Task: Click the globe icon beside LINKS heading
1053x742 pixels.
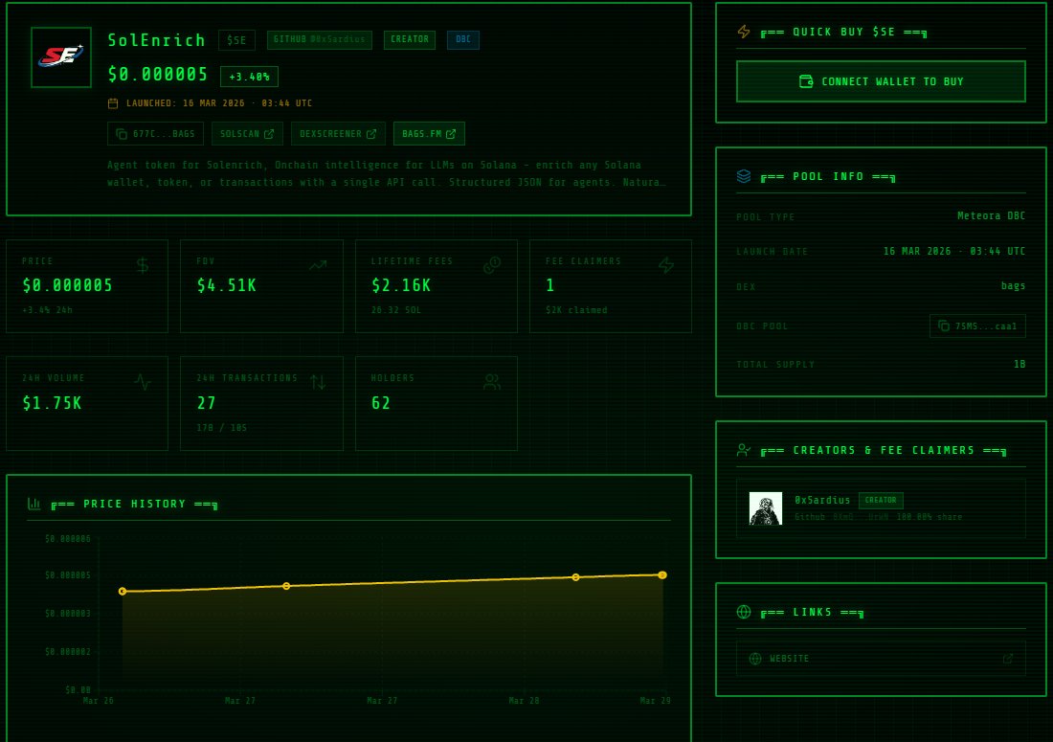Action: click(744, 612)
